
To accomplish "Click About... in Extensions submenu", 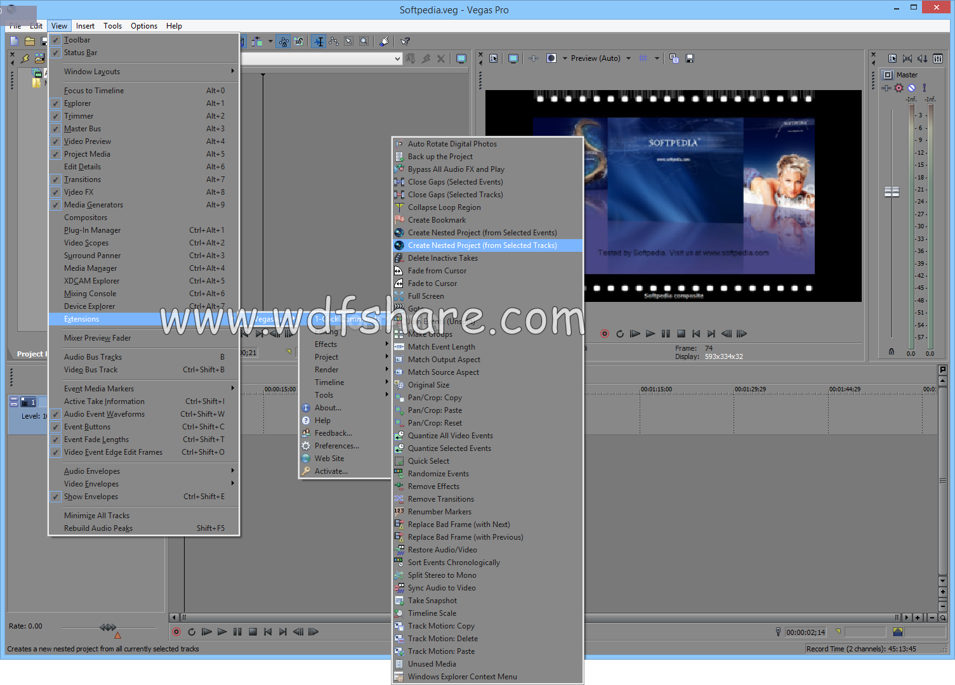I will pyautogui.click(x=345, y=408).
